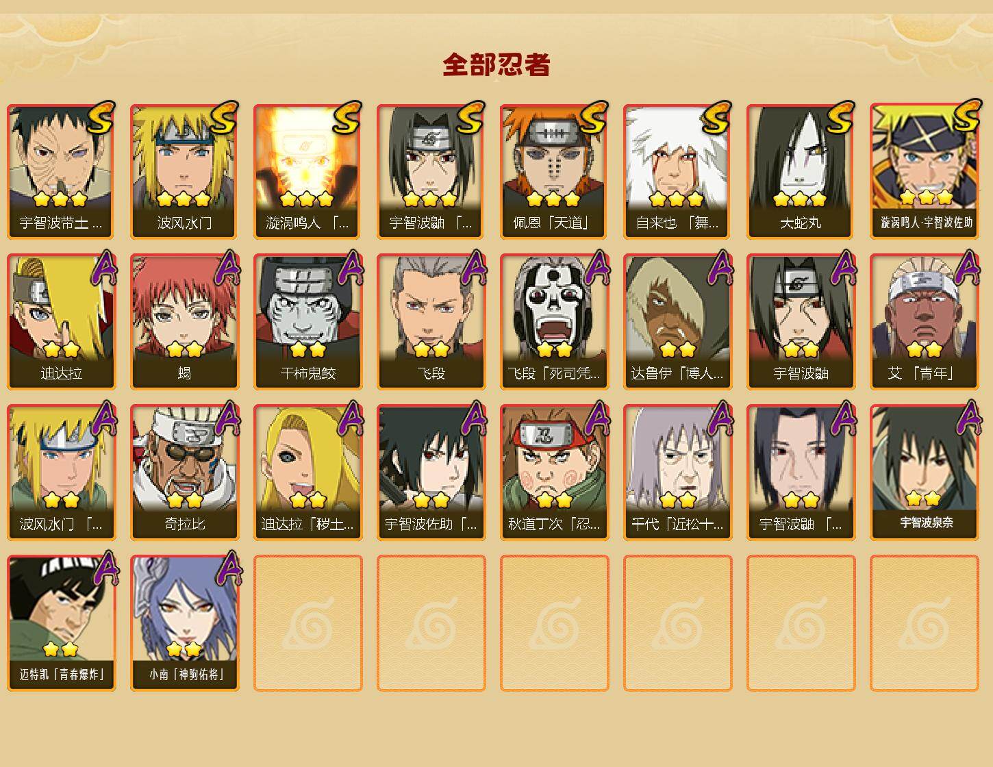The height and width of the screenshot is (767, 993).
Task: Pick the 干柿鬼鲛 ninja card
Action: click(307, 322)
